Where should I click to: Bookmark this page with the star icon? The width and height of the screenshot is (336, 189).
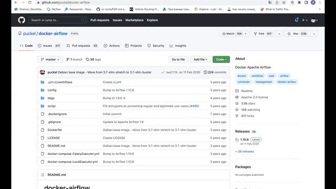point(284,2)
